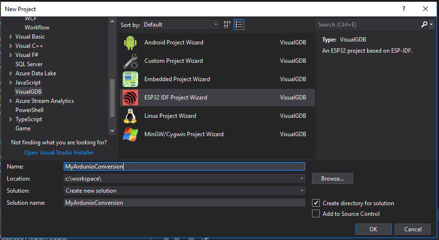This screenshot has height=240, width=439.
Task: Open the search options dropdown arrow
Action: [431, 25]
